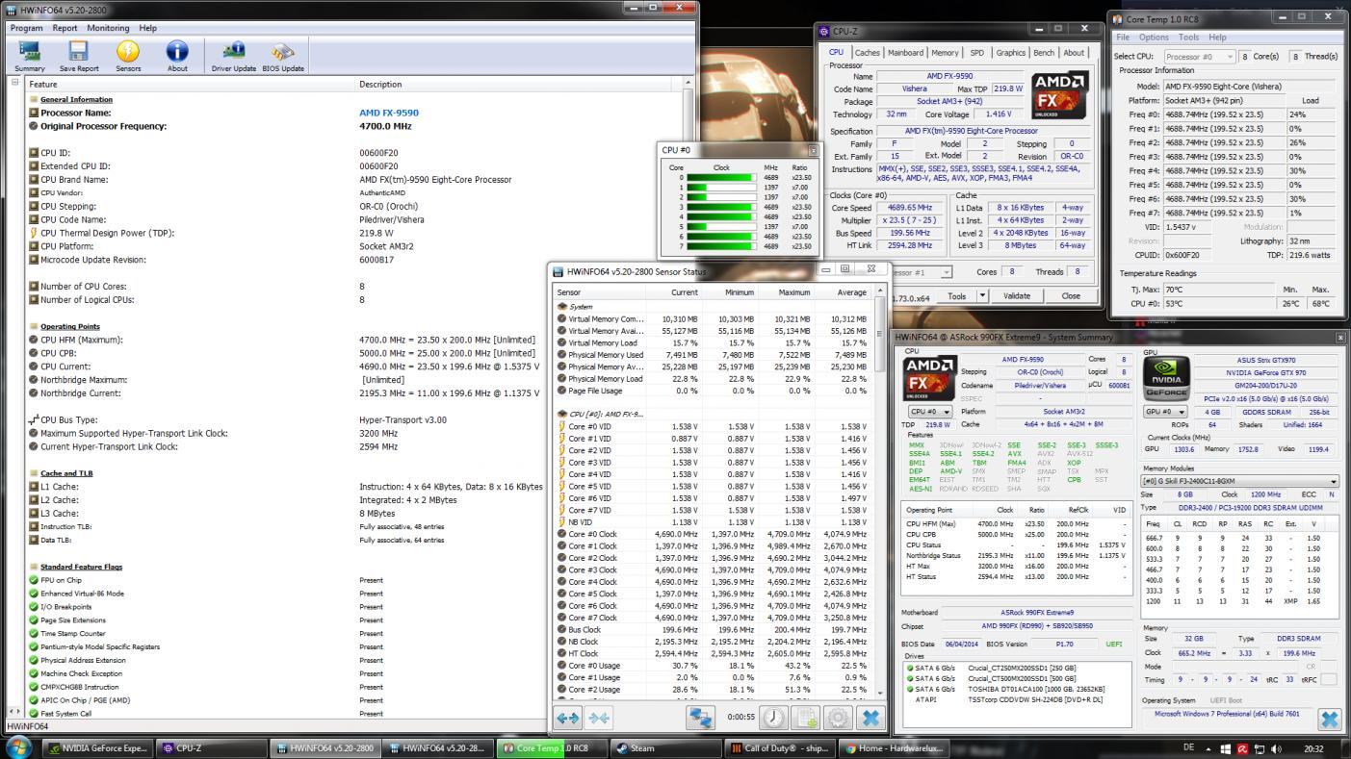Launch BIOS Update from the toolbar
The image size is (1351, 759).
[x=283, y=56]
